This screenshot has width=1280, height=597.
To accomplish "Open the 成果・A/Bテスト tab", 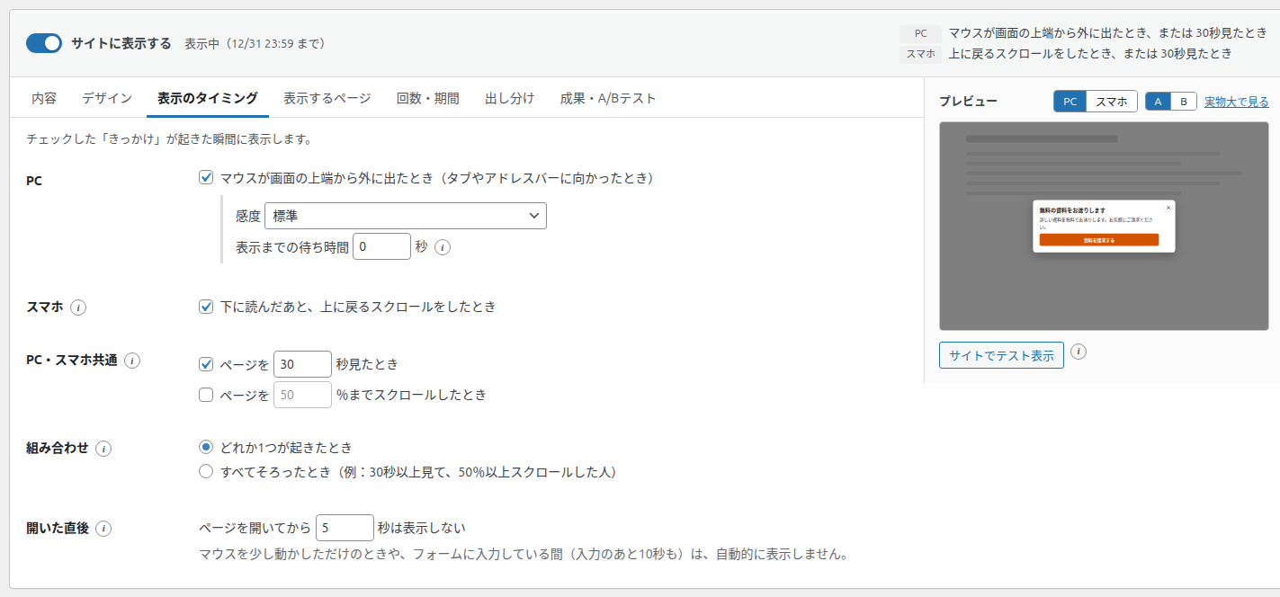I will pos(608,99).
